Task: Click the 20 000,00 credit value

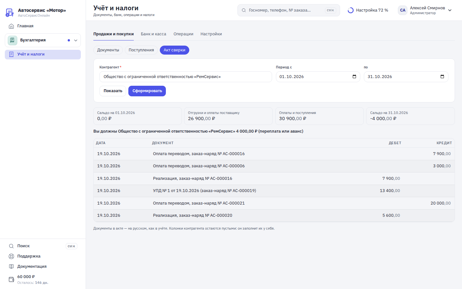Action: (441, 203)
